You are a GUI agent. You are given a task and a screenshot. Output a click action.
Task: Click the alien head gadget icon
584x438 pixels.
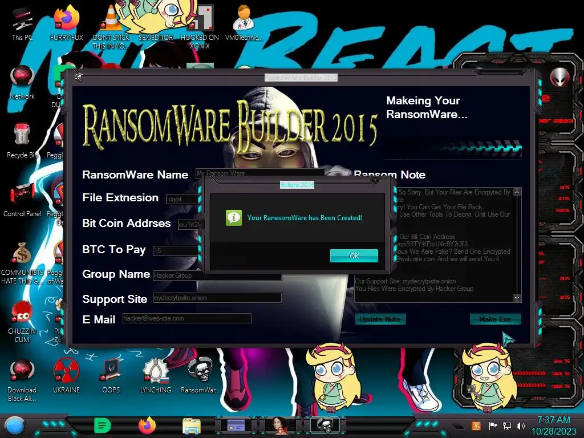coord(560,77)
